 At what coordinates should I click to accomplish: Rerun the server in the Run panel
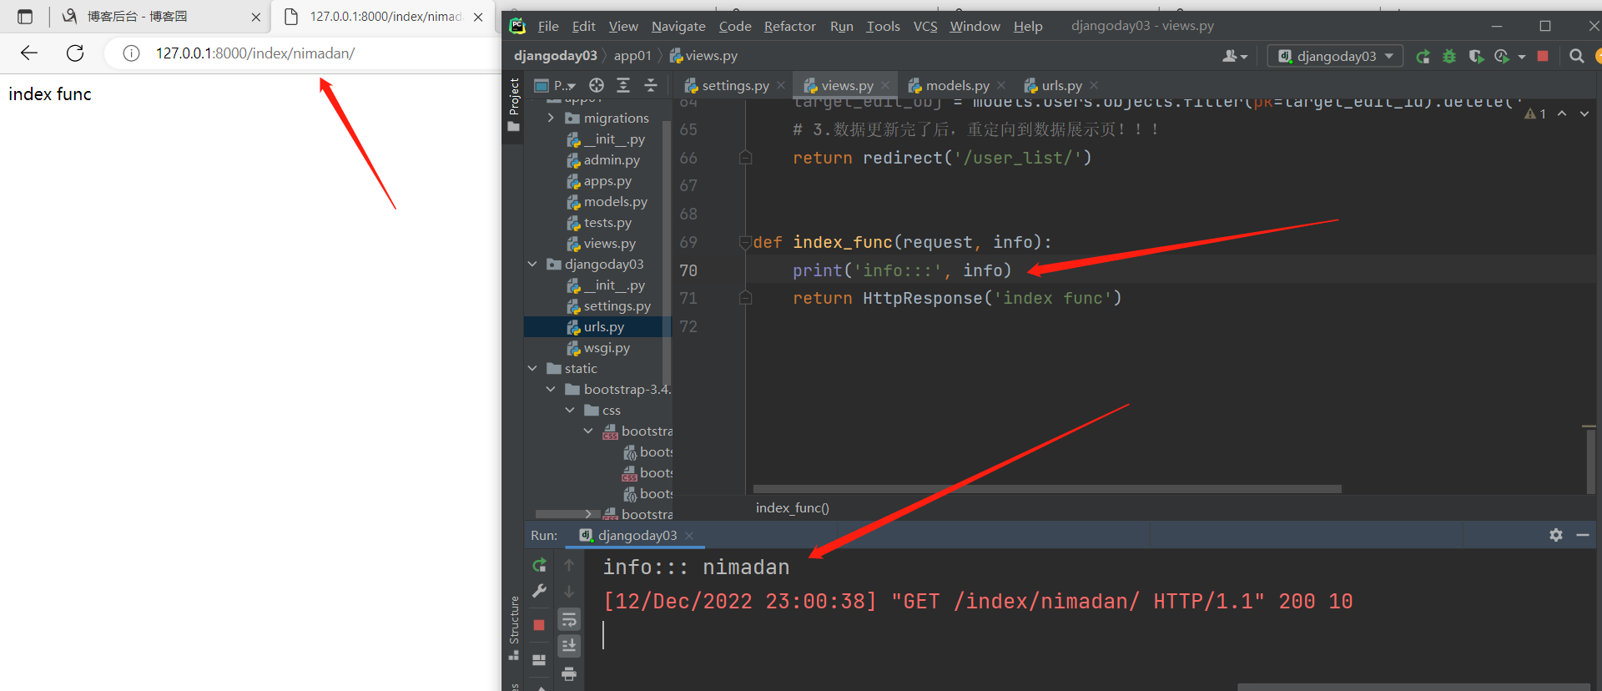pyautogui.click(x=539, y=565)
